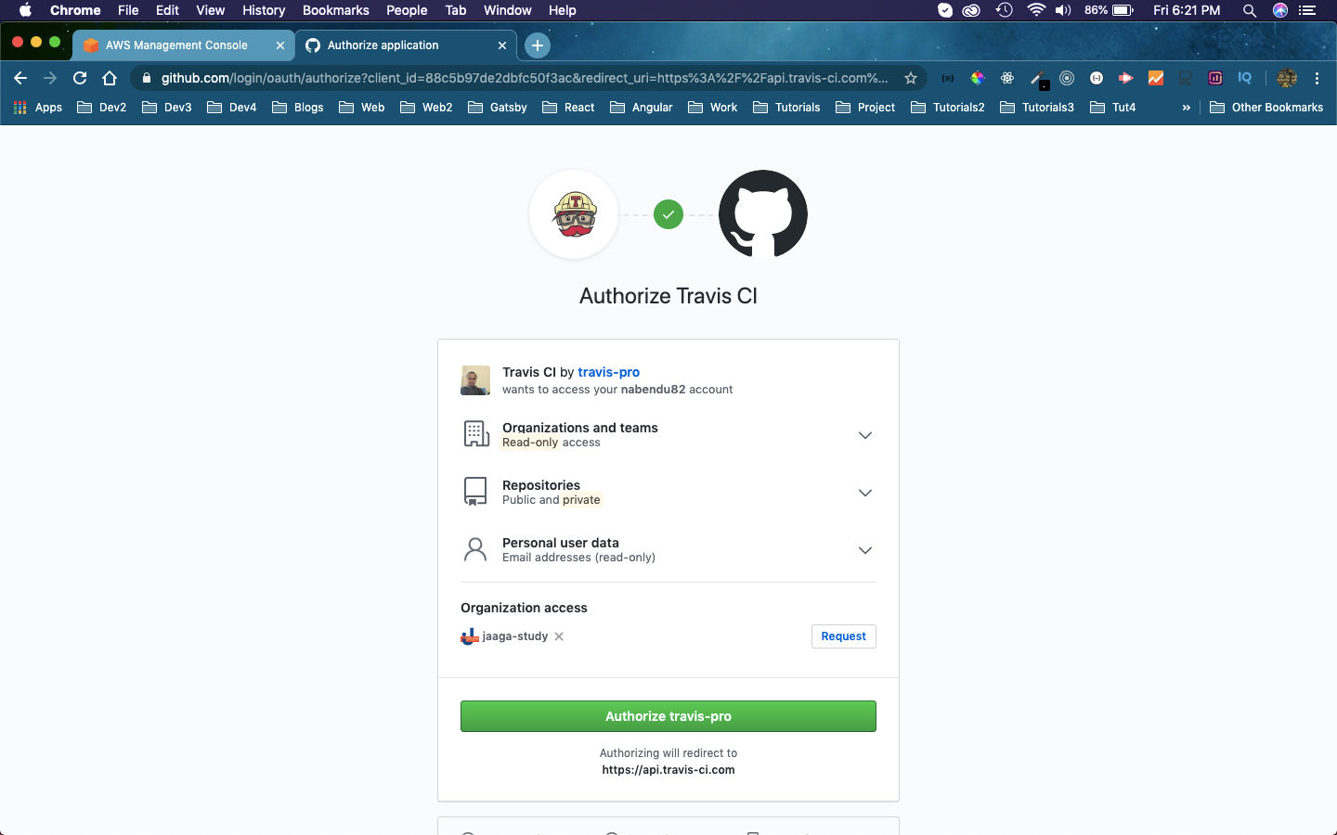
Task: Click the 'https://api.travis-ci.com' redirect text
Action: tap(668, 770)
